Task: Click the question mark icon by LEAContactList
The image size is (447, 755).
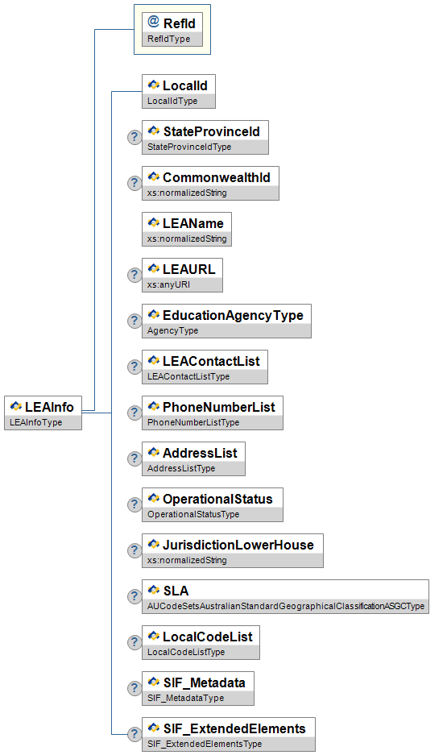Action: 135,367
